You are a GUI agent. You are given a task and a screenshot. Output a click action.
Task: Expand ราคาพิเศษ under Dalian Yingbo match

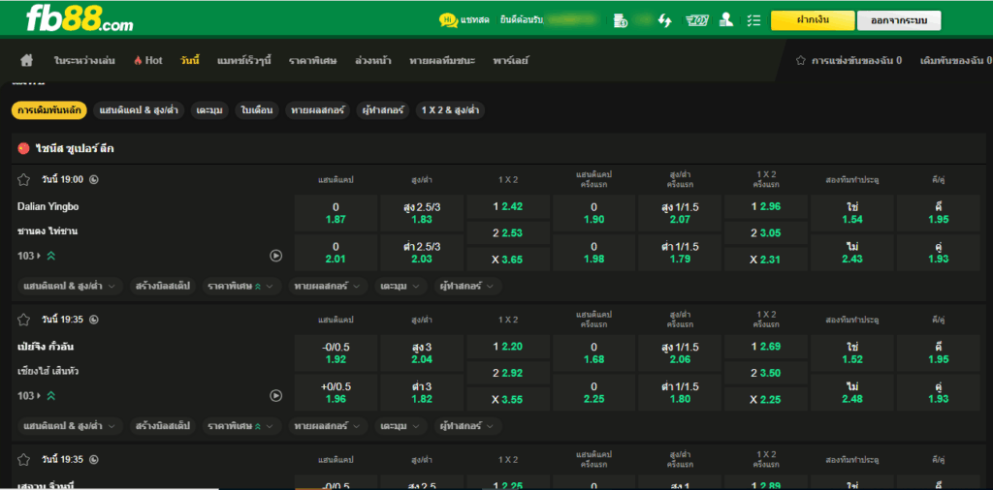pyautogui.click(x=241, y=287)
